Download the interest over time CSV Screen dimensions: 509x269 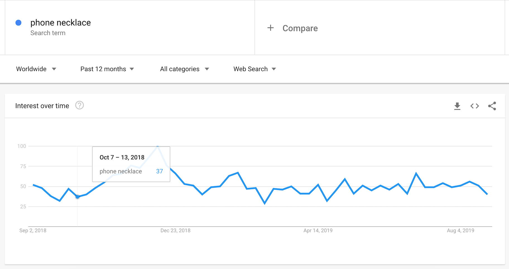pyautogui.click(x=457, y=106)
